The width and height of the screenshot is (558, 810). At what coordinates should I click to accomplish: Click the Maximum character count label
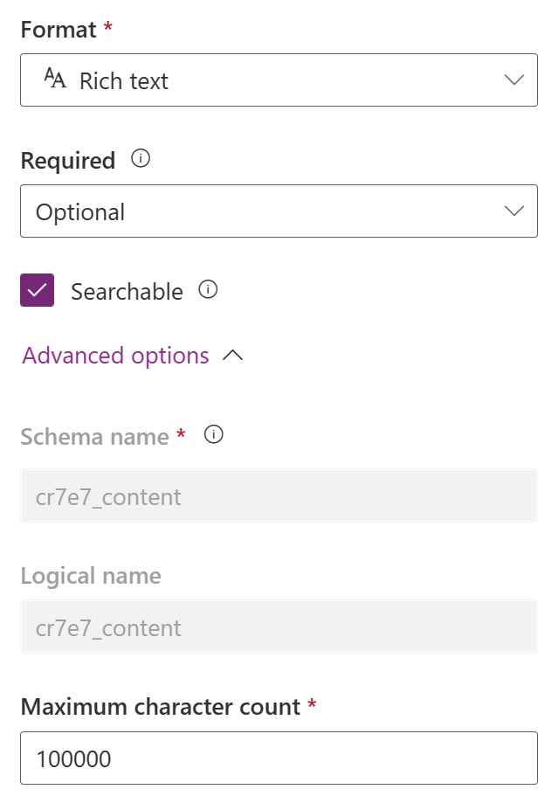click(x=161, y=707)
